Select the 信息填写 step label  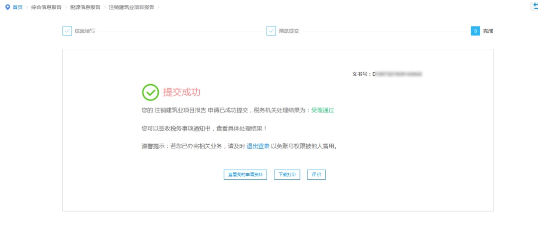[x=85, y=31]
